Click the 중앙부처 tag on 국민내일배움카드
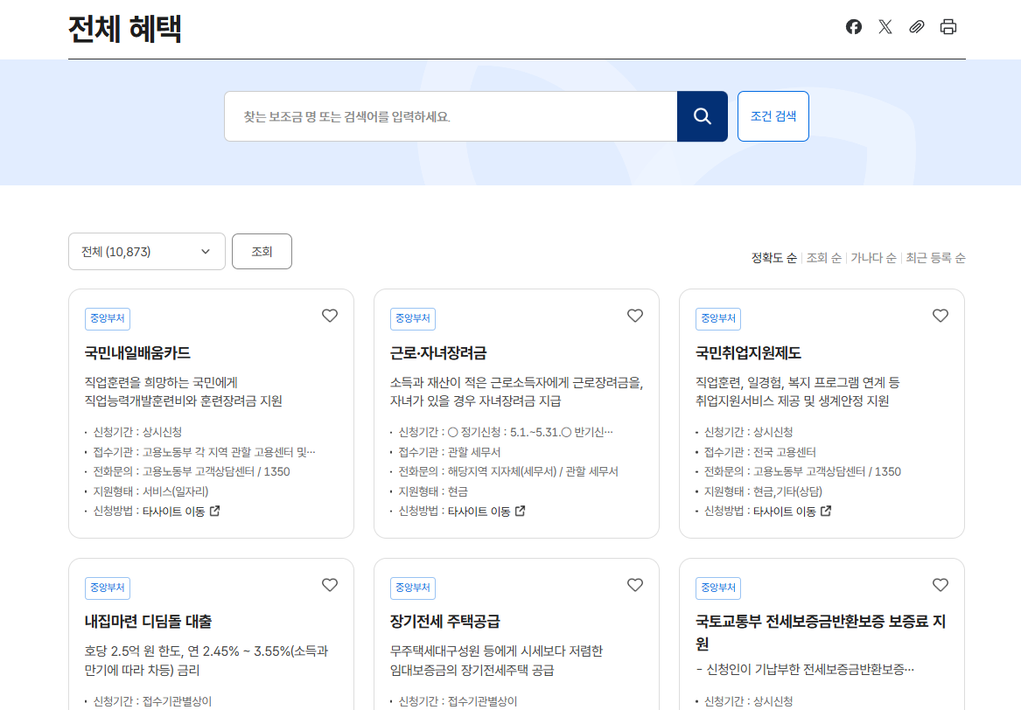The height and width of the screenshot is (710, 1021). coord(108,319)
